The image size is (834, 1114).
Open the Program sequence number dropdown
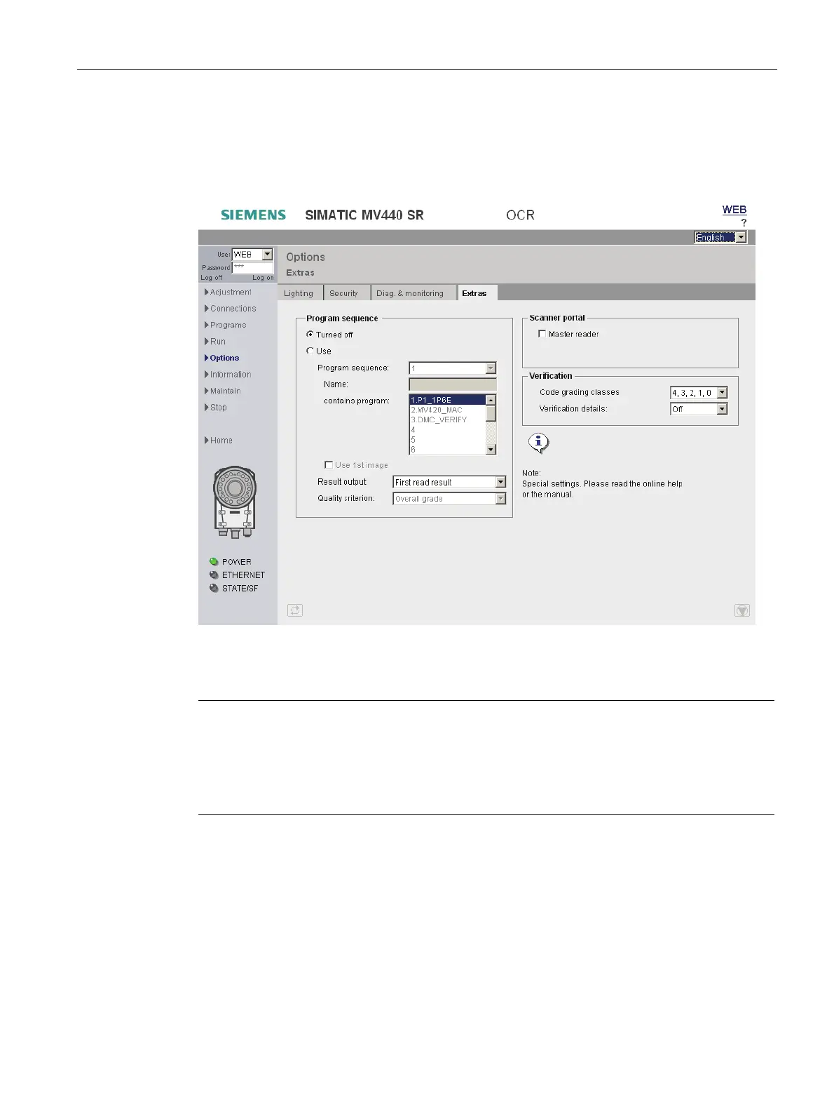(x=452, y=368)
